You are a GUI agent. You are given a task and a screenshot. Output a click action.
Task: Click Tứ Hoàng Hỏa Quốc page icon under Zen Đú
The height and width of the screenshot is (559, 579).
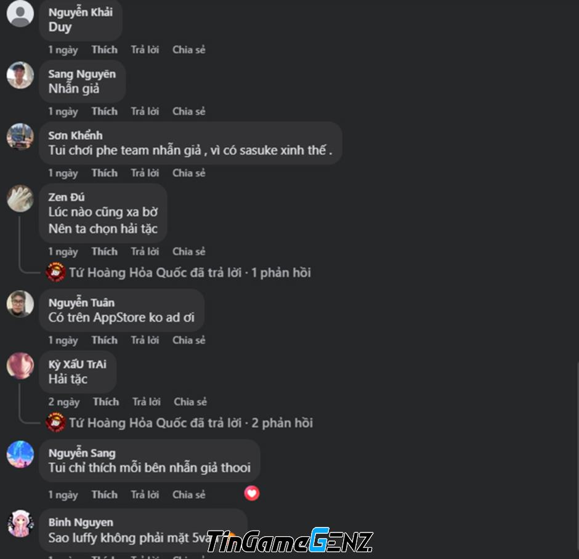coord(55,272)
